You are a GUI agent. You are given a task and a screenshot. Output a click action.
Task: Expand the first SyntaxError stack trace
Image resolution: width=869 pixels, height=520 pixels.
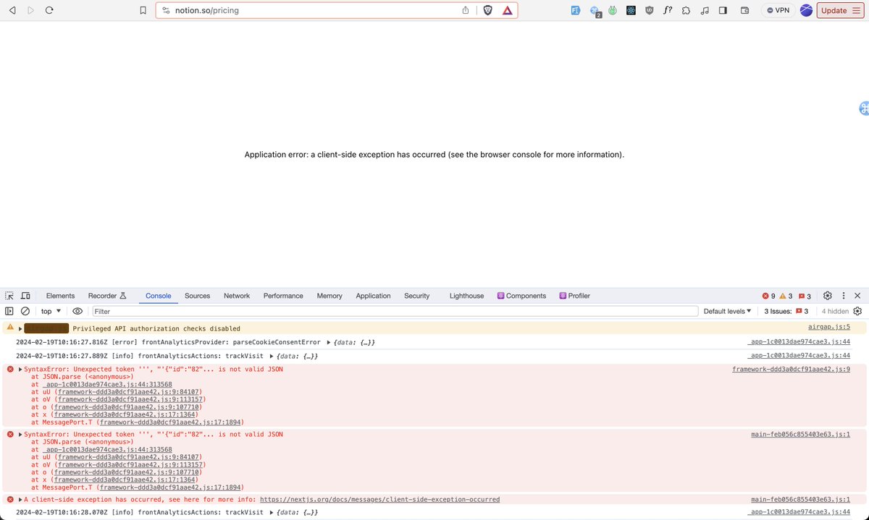pos(19,369)
